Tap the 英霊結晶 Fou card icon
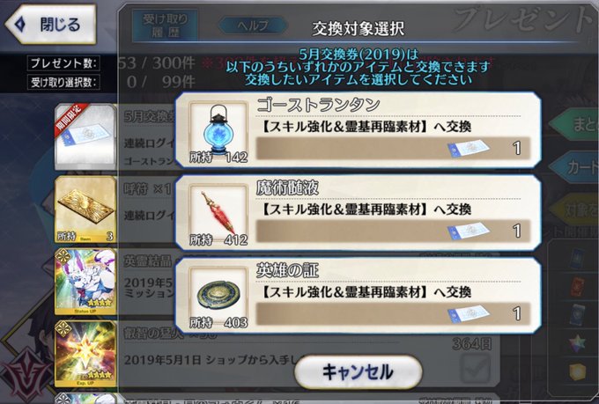599x404 pixels. click(x=85, y=282)
